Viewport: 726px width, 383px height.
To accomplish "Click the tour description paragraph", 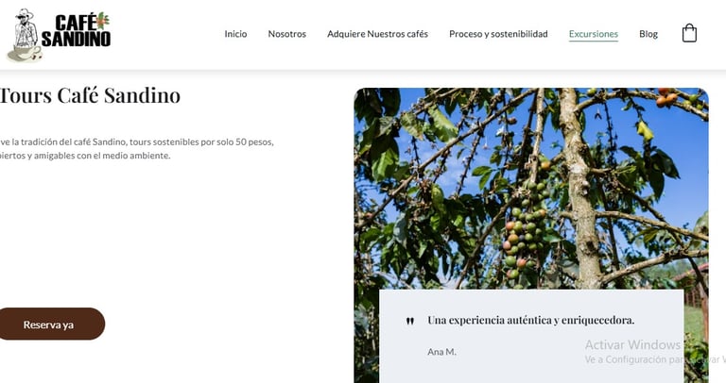I will [x=136, y=149].
